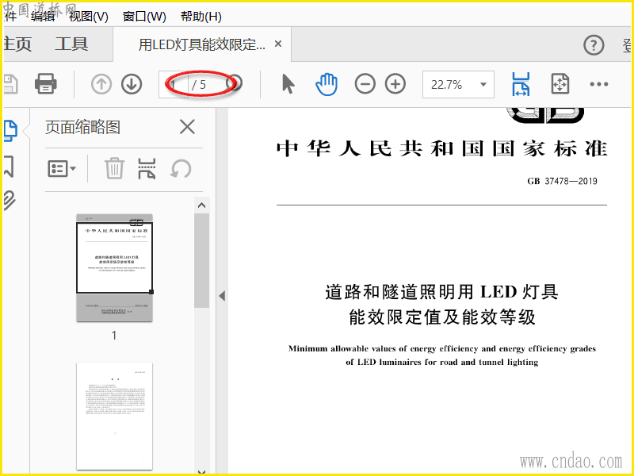Open the 视图(V) menu
The image size is (634, 476).
coord(89,17)
